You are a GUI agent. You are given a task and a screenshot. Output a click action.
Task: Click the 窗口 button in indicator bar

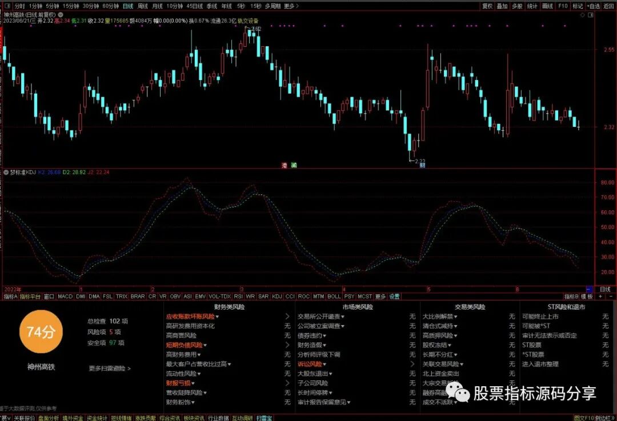pyautogui.click(x=49, y=296)
